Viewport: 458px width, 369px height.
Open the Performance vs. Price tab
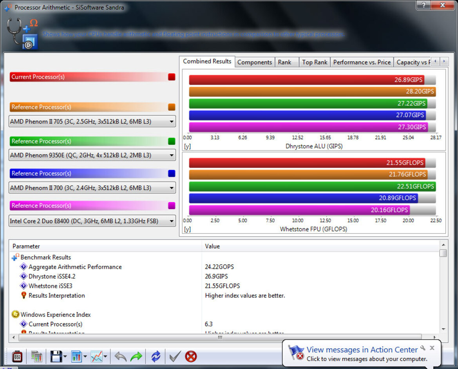pyautogui.click(x=362, y=62)
